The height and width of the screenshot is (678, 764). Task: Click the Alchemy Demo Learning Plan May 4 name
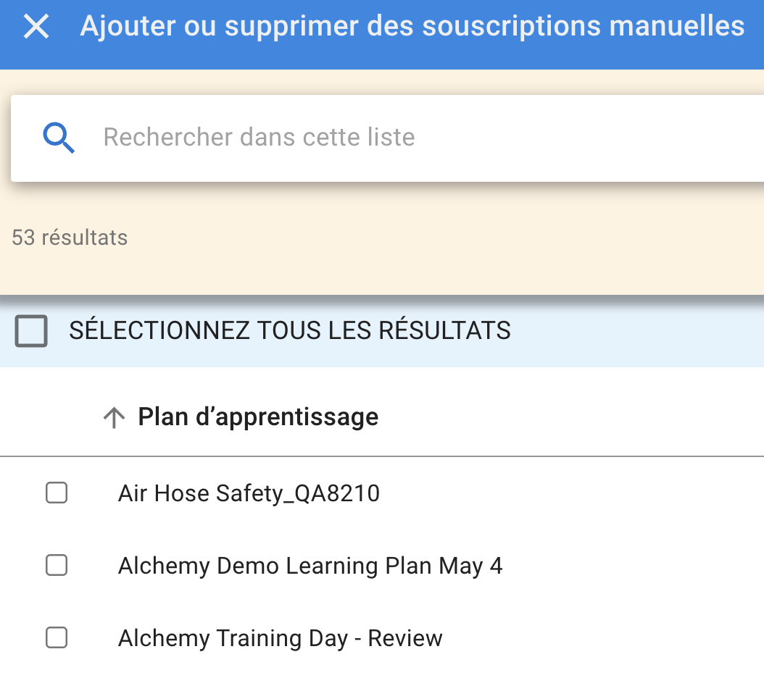click(310, 566)
